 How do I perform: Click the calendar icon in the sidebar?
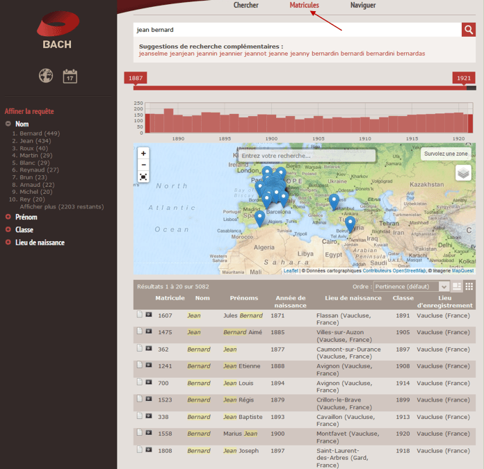pos(70,76)
